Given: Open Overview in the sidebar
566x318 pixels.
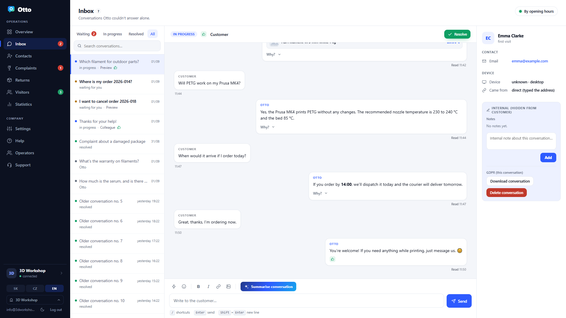Looking at the screenshot, I should [35, 32].
